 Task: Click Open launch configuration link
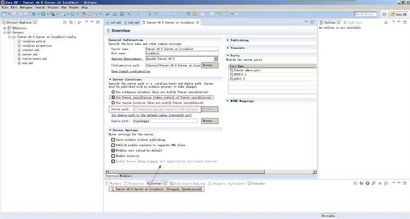coord(131,71)
